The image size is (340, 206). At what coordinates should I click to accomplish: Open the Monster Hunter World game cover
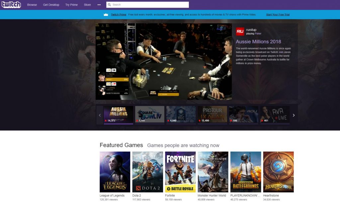point(213,172)
